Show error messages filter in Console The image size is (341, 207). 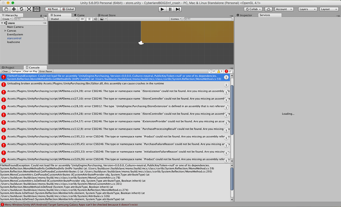click(x=228, y=71)
